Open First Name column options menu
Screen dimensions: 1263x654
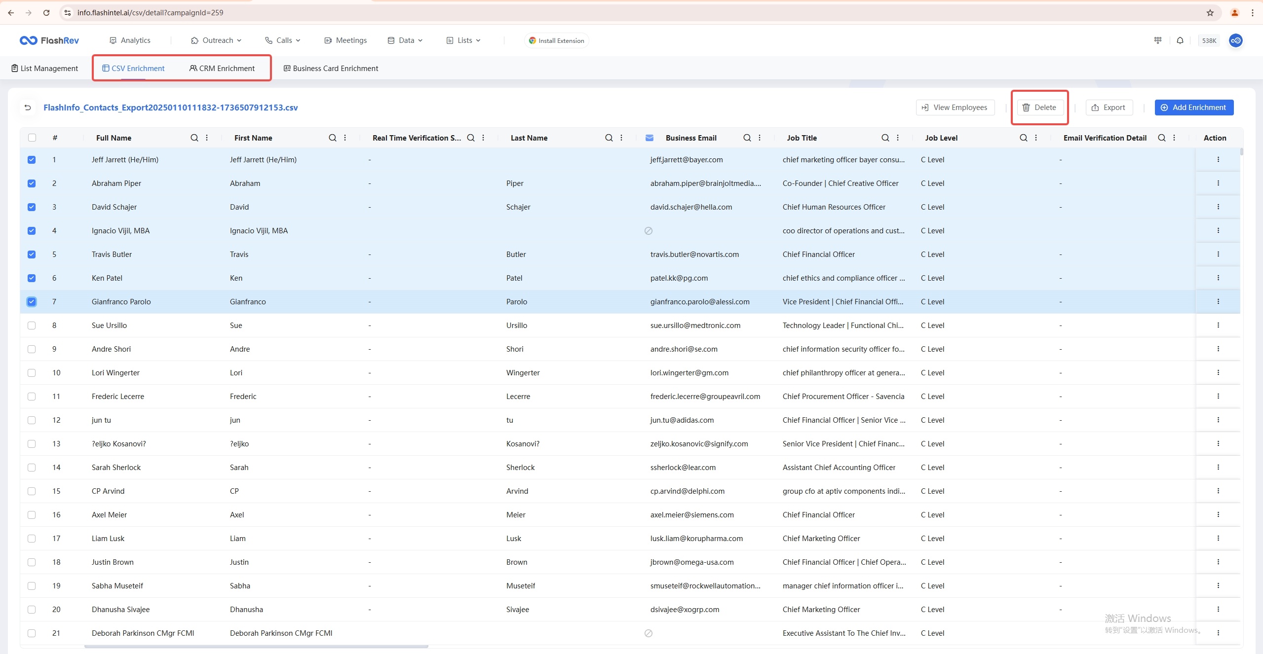(x=345, y=138)
